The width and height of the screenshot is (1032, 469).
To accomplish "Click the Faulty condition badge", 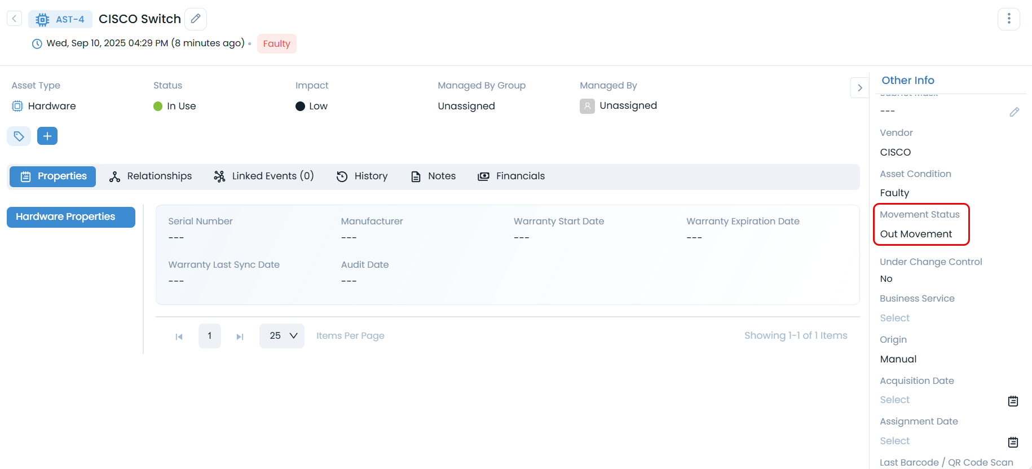I will coord(276,44).
